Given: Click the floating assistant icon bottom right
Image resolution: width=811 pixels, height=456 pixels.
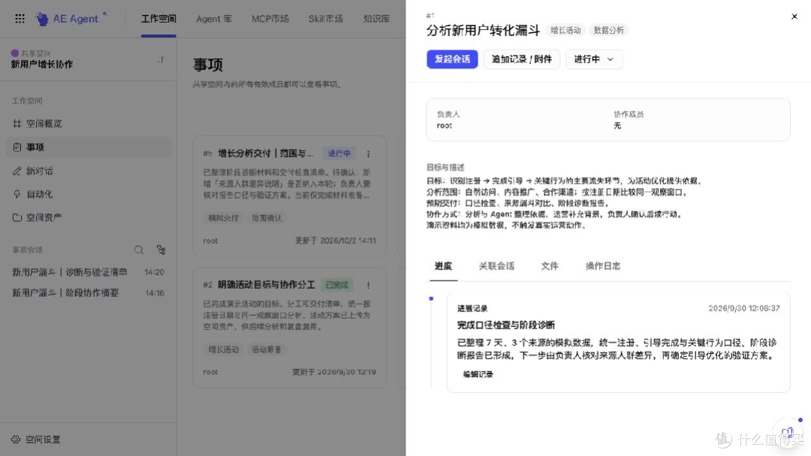Looking at the screenshot, I should (788, 432).
